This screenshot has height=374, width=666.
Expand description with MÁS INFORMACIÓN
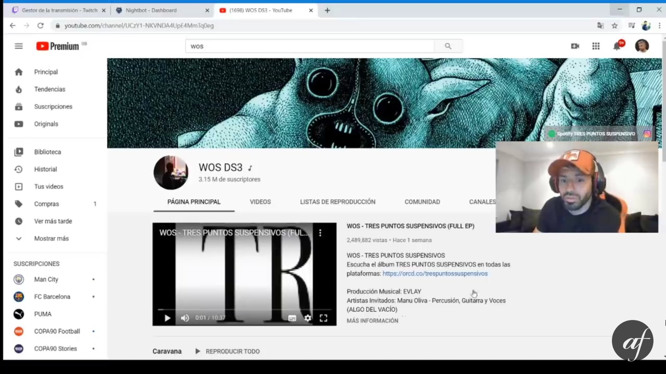[372, 321]
